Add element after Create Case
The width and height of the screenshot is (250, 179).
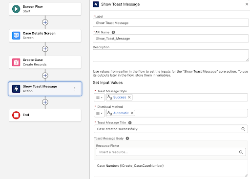[45, 76]
